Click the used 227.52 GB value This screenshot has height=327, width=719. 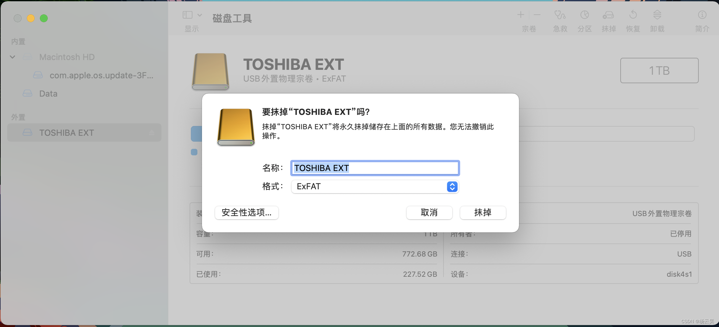[x=420, y=274]
